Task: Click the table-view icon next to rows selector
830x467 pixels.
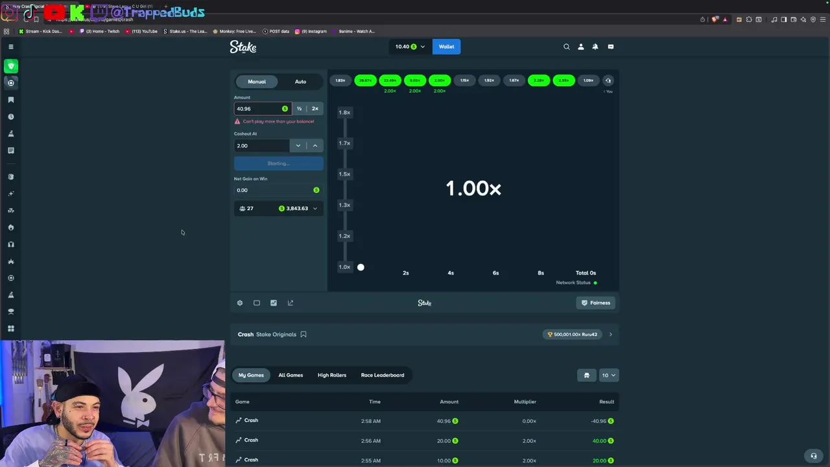Action: click(x=587, y=375)
